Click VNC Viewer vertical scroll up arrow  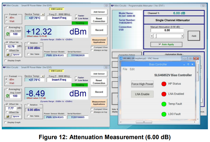pos(198,62)
